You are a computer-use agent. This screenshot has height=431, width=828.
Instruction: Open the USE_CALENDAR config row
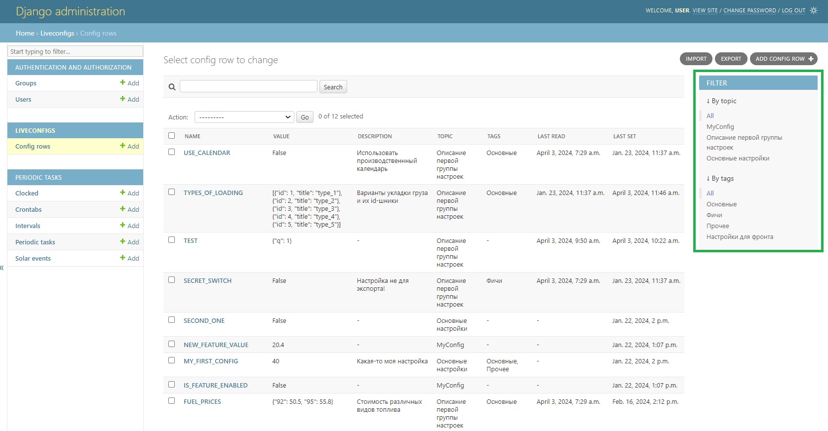pos(207,153)
